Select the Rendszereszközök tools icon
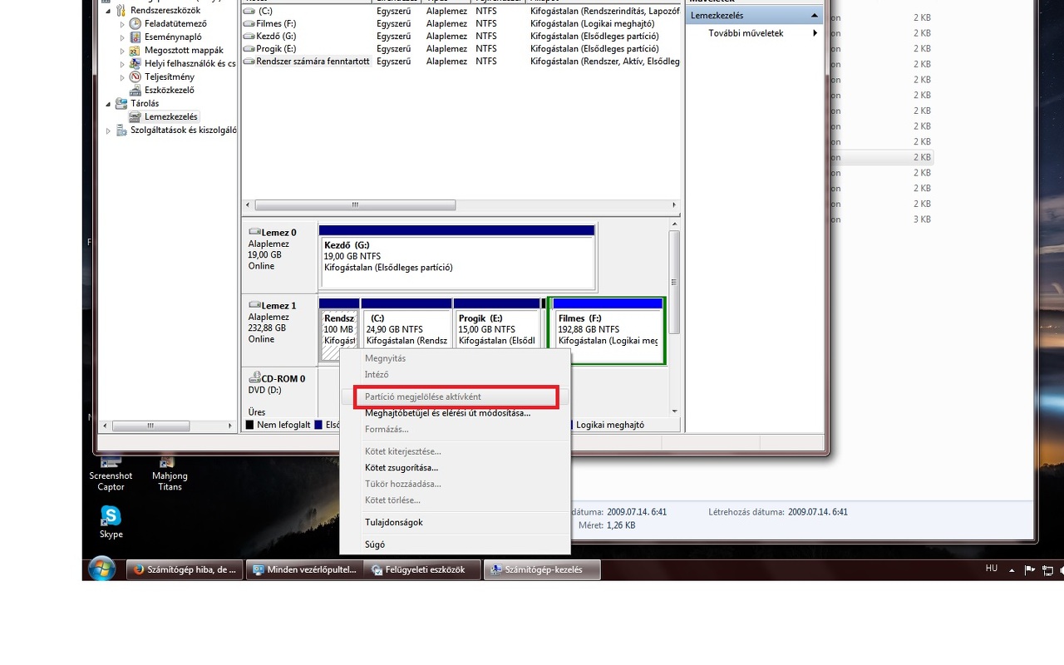The height and width of the screenshot is (665, 1064). (121, 10)
